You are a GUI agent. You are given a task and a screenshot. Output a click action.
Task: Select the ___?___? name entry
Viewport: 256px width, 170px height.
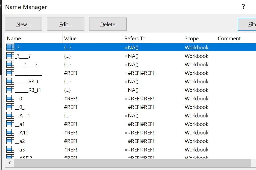click(x=26, y=64)
